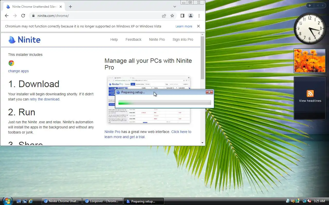This screenshot has height=205, width=329.
Task: Click the page scrollbar up arrow
Action: [203, 34]
